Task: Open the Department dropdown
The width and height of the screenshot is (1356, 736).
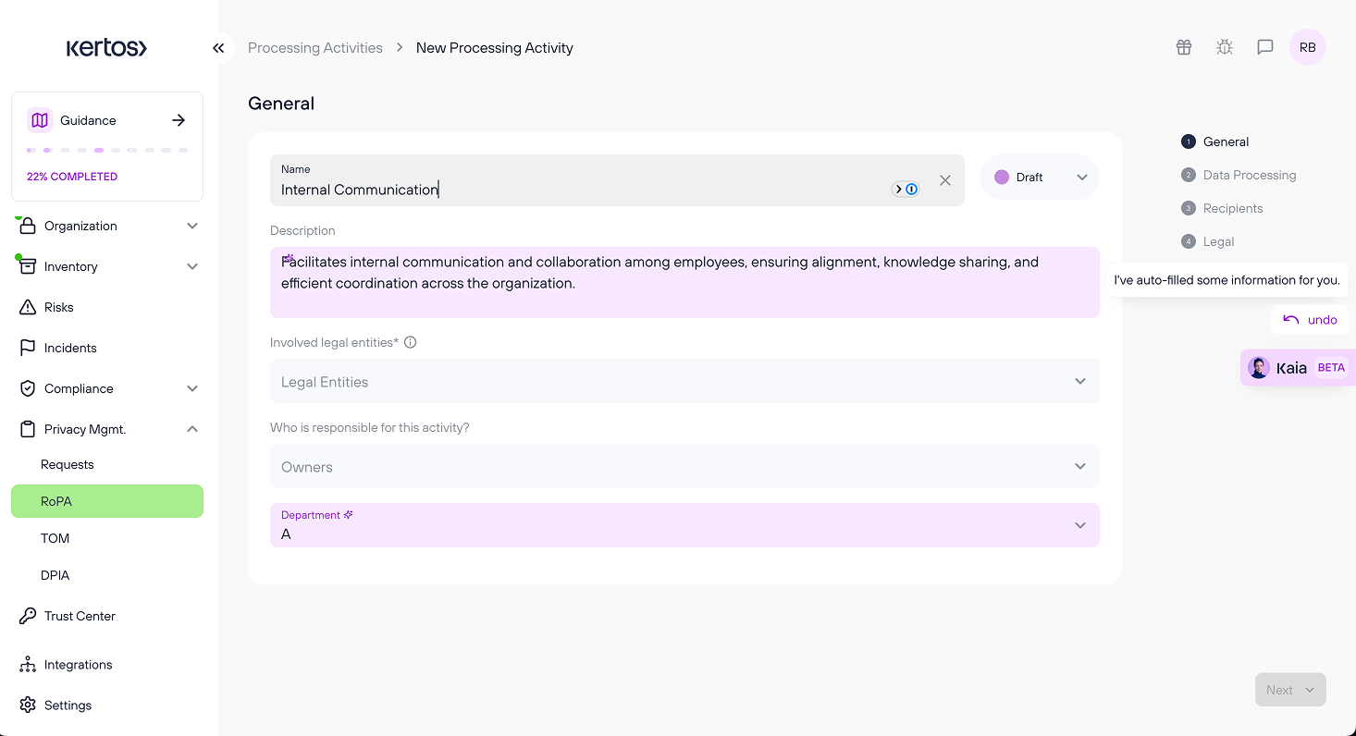Action: coord(684,525)
